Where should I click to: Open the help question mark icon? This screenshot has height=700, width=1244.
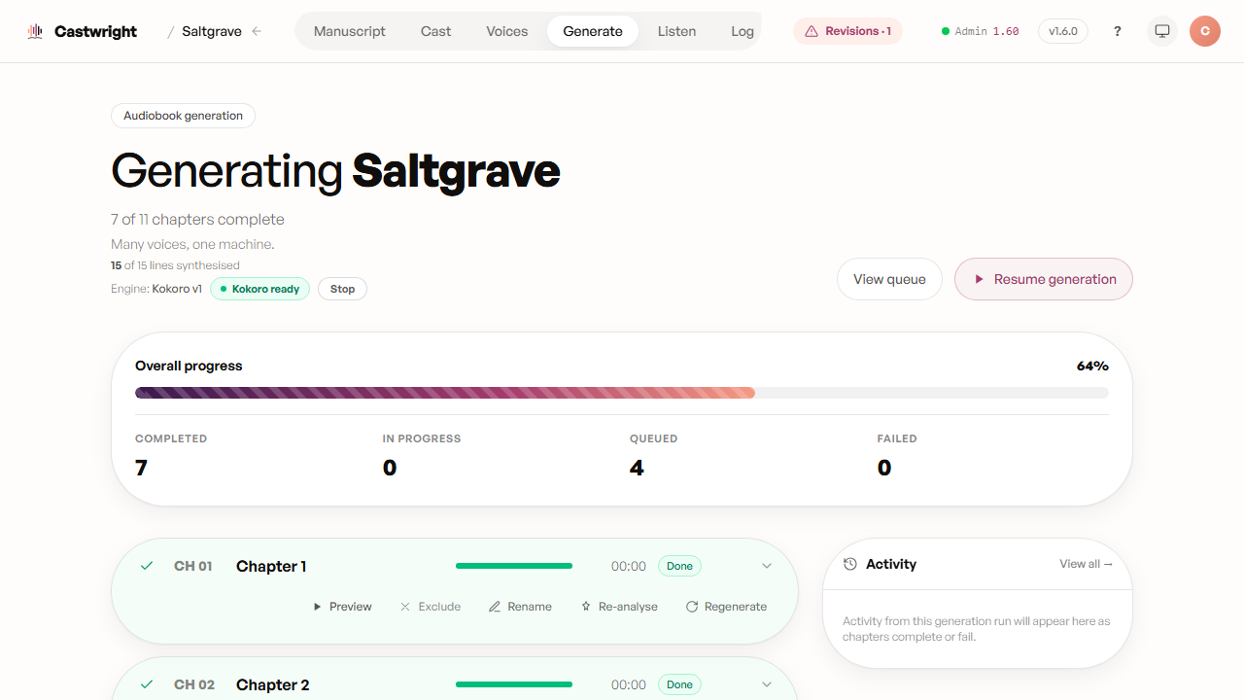1118,31
